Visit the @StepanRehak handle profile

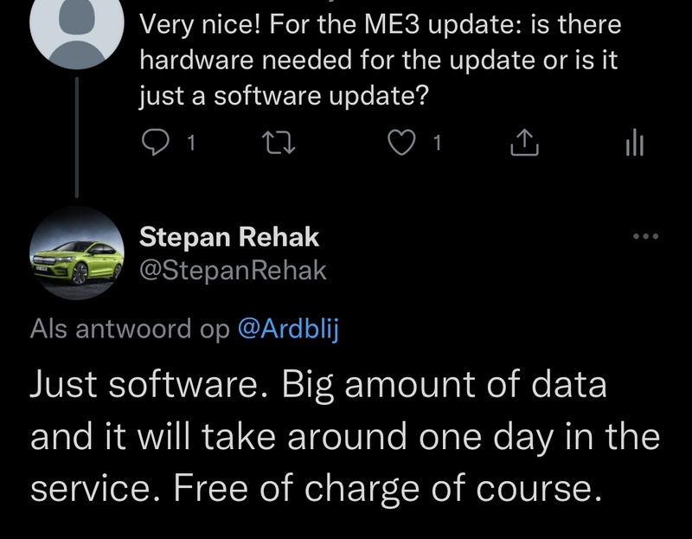(233, 270)
